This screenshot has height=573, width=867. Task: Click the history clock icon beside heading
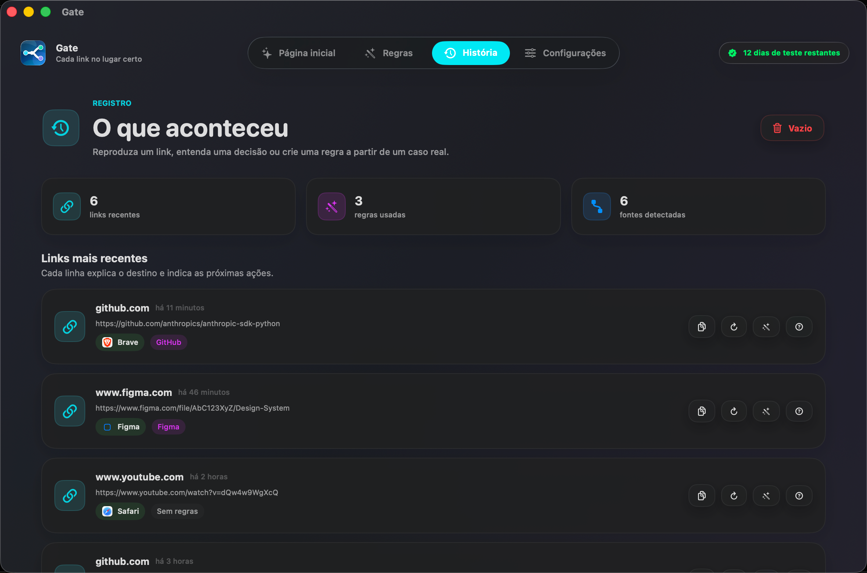pos(61,128)
